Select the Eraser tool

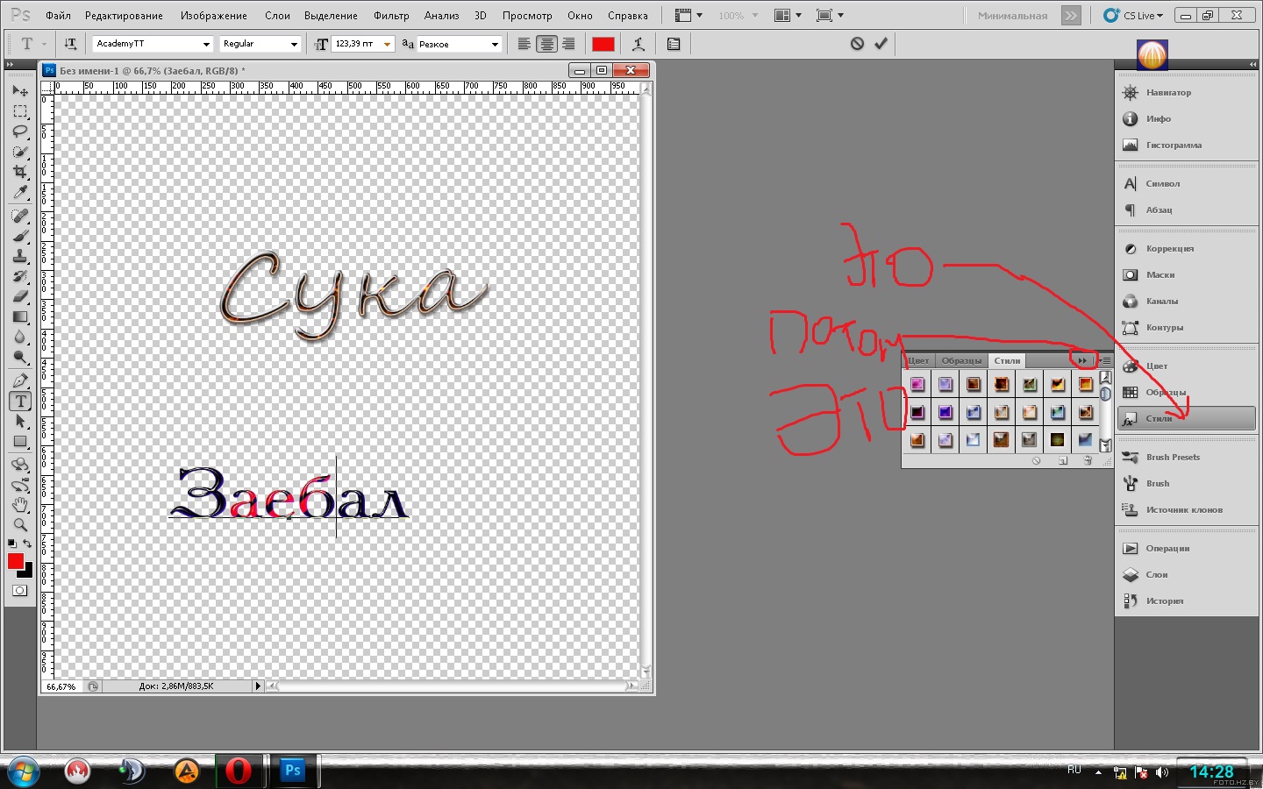point(20,296)
